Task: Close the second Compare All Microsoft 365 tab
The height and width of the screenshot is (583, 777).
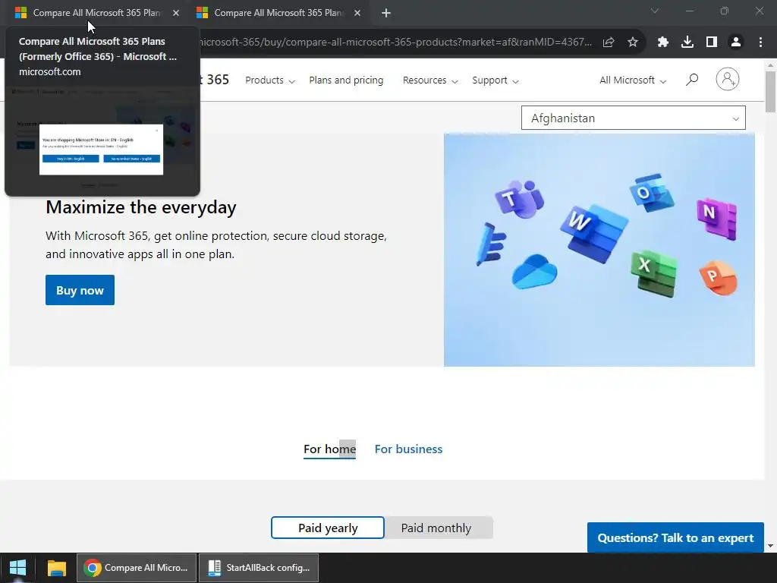Action: pyautogui.click(x=357, y=13)
